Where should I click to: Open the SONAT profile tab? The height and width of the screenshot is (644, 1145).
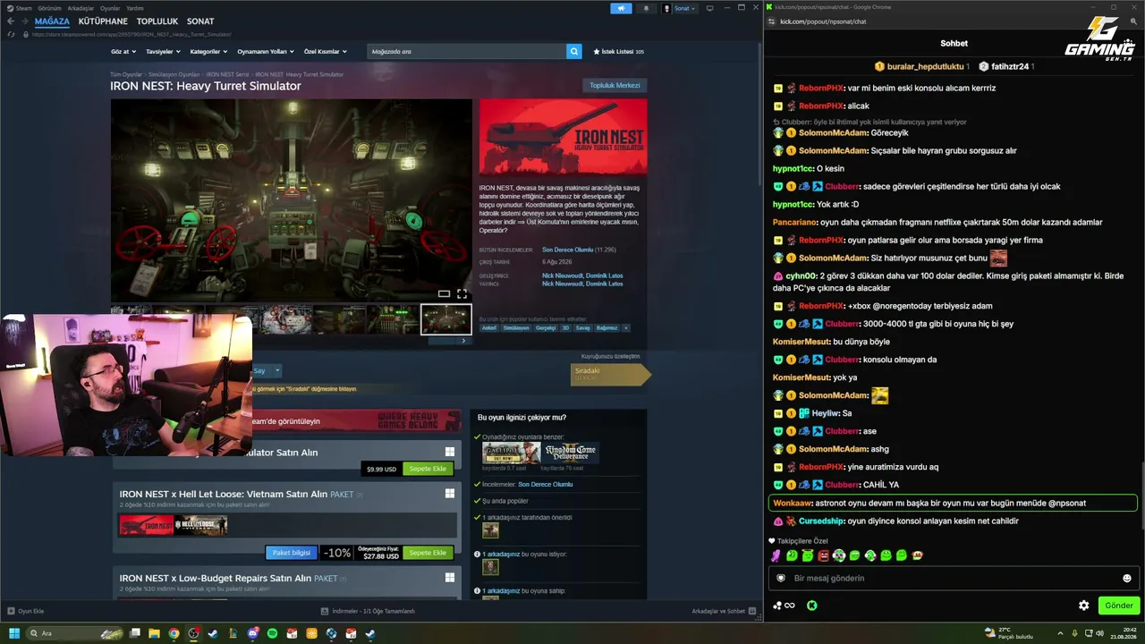coord(200,21)
